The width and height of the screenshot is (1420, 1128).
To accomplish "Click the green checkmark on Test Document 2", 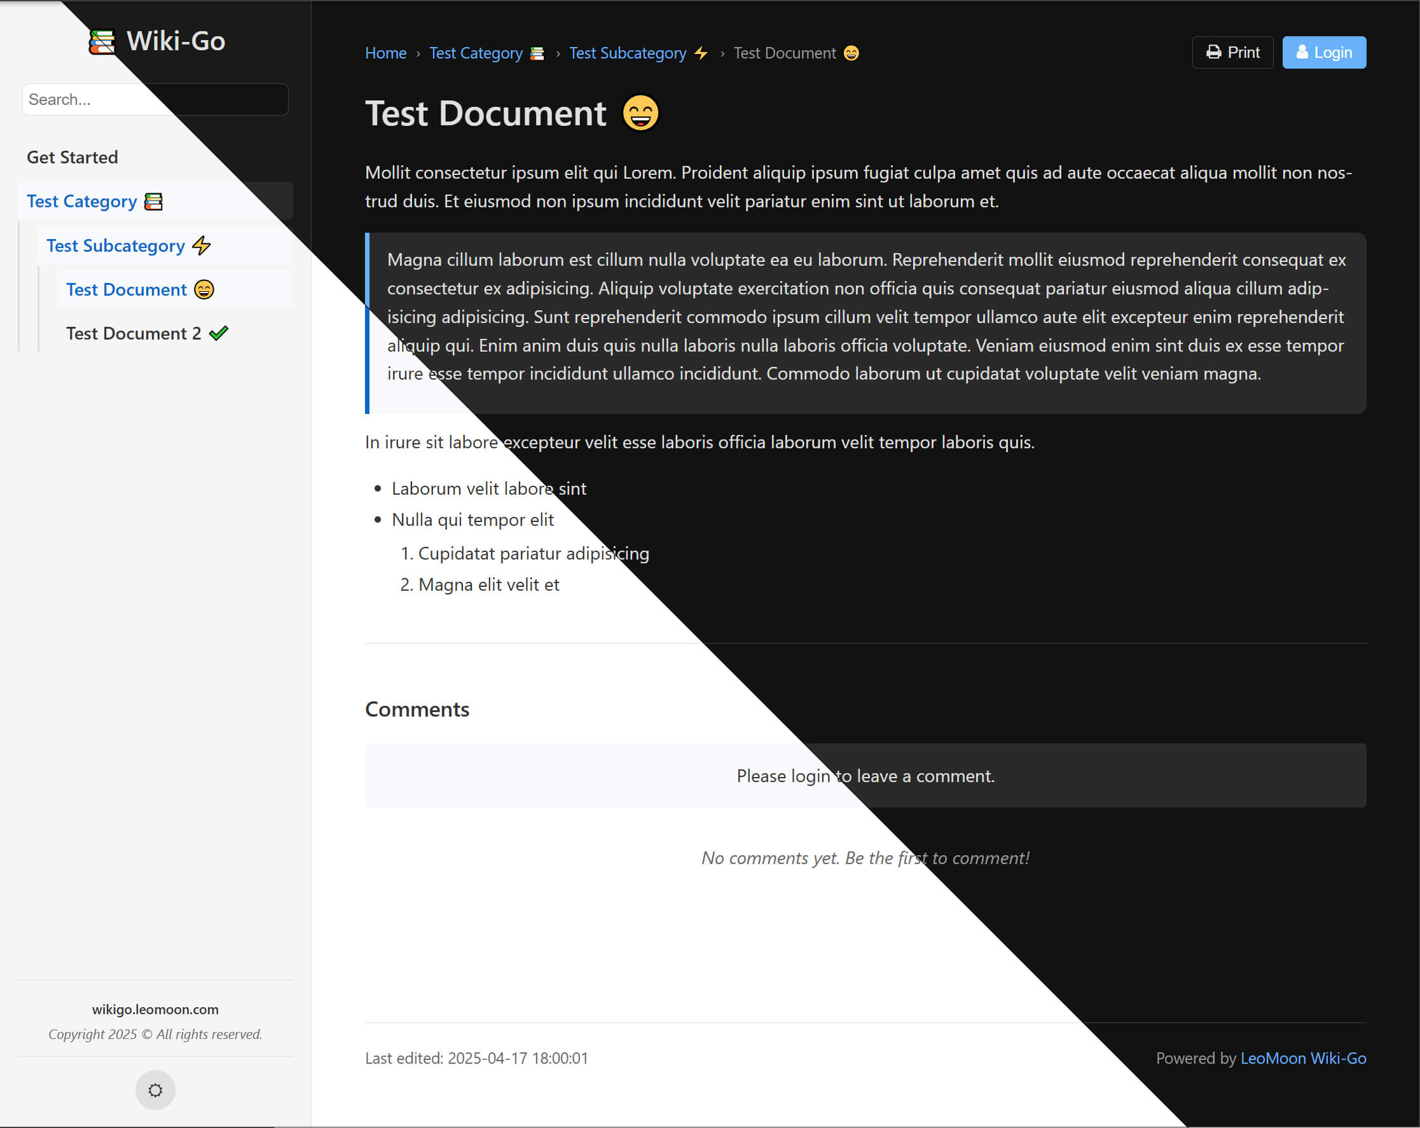I will 218,333.
